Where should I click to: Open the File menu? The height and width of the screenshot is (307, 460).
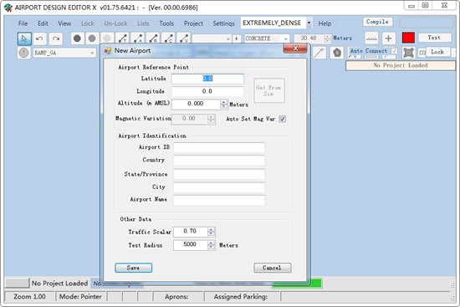[x=23, y=23]
